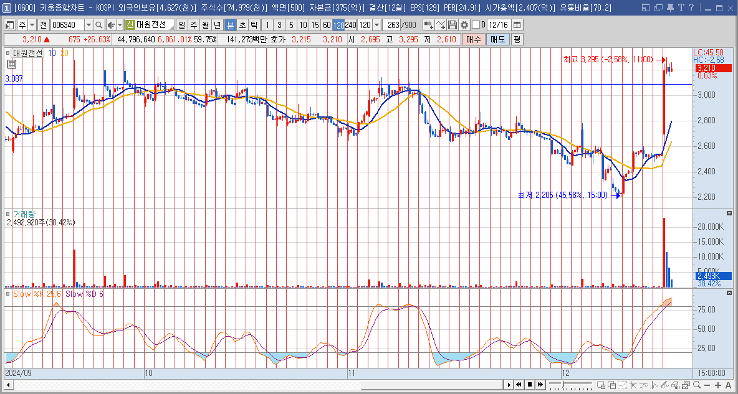The image size is (738, 394).
Task: Click the save chart floppy icon
Action: pos(453,25)
